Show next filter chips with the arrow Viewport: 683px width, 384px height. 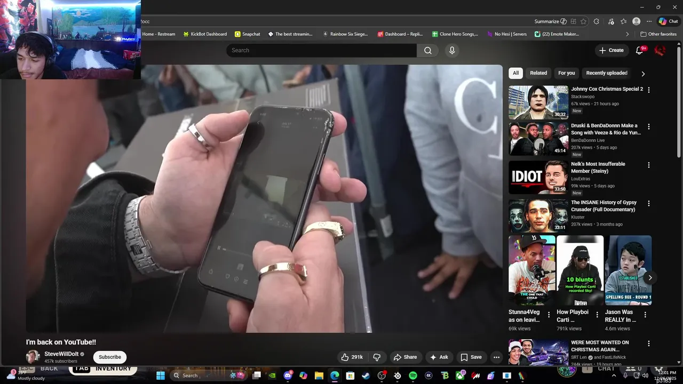pyautogui.click(x=643, y=74)
